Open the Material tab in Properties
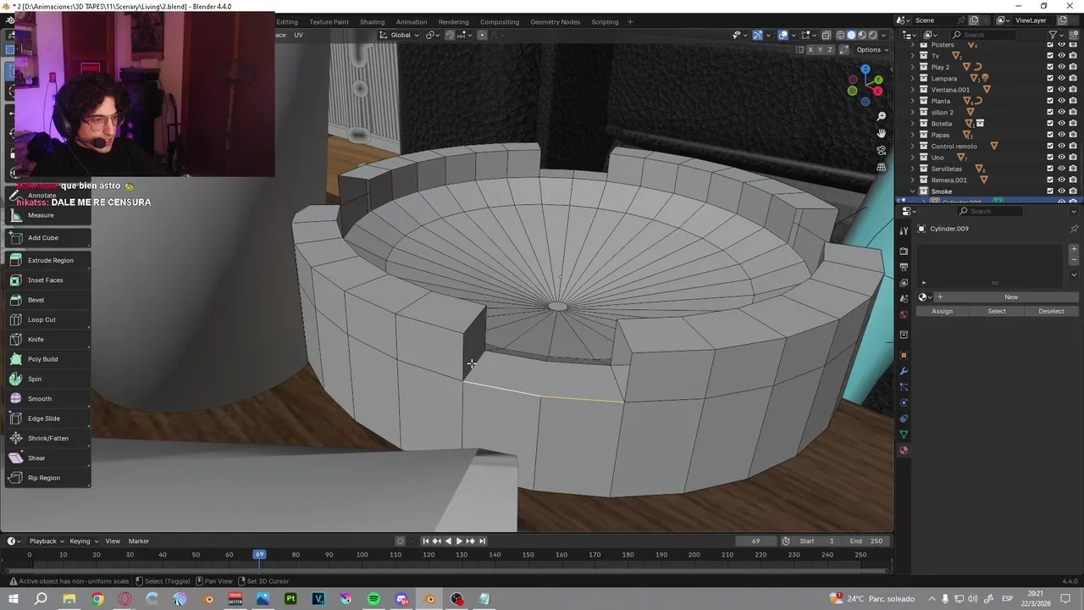The image size is (1084, 610). pos(904,450)
